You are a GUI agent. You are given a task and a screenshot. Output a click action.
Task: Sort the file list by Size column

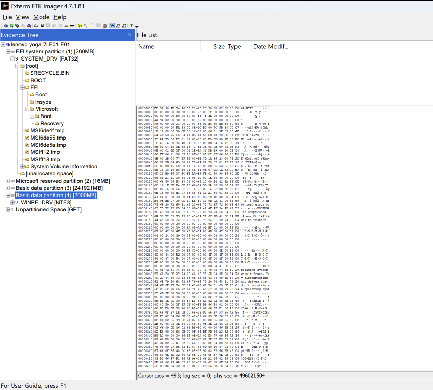coord(213,46)
